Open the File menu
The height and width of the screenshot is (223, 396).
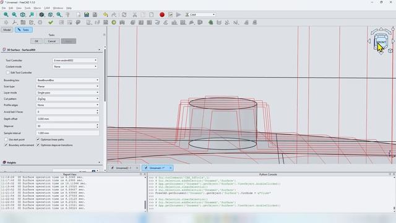4,8
